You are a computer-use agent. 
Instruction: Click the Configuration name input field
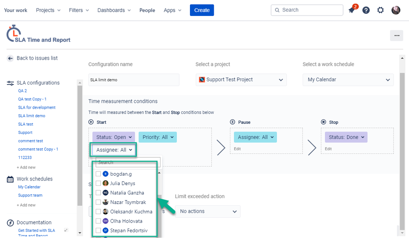[x=134, y=80]
